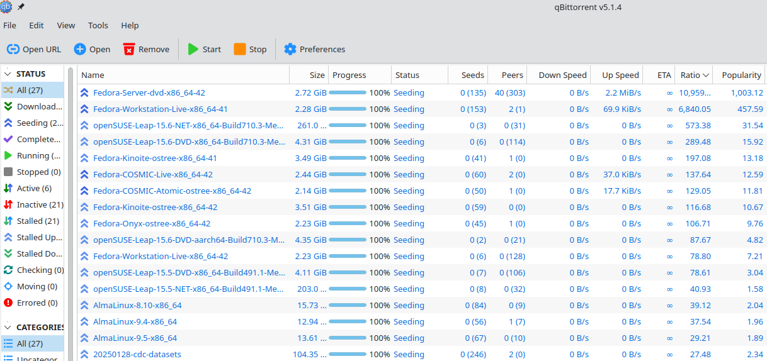Viewport: 767px width, 361px height.
Task: Click the Ratio column sort arrow
Action: (706, 75)
